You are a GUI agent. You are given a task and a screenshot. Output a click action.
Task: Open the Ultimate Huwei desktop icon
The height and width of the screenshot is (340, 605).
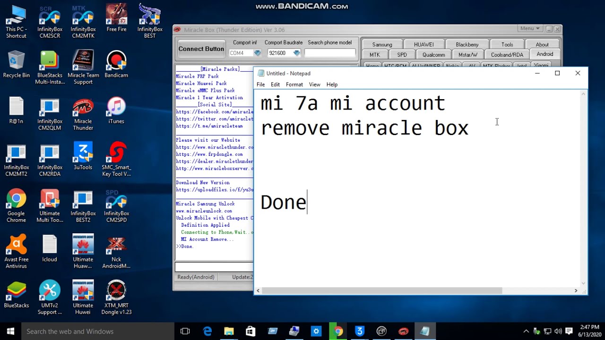click(x=83, y=298)
